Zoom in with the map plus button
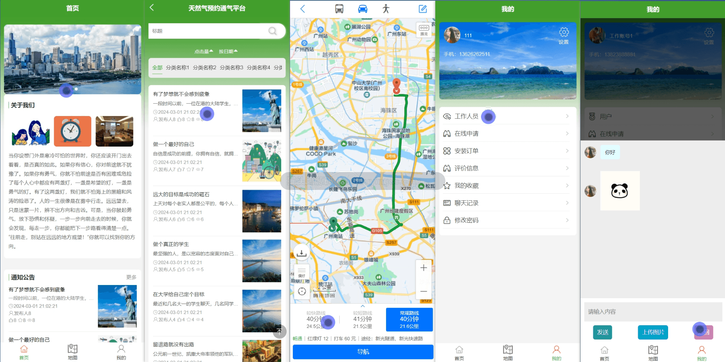The image size is (725, 362). click(x=424, y=268)
